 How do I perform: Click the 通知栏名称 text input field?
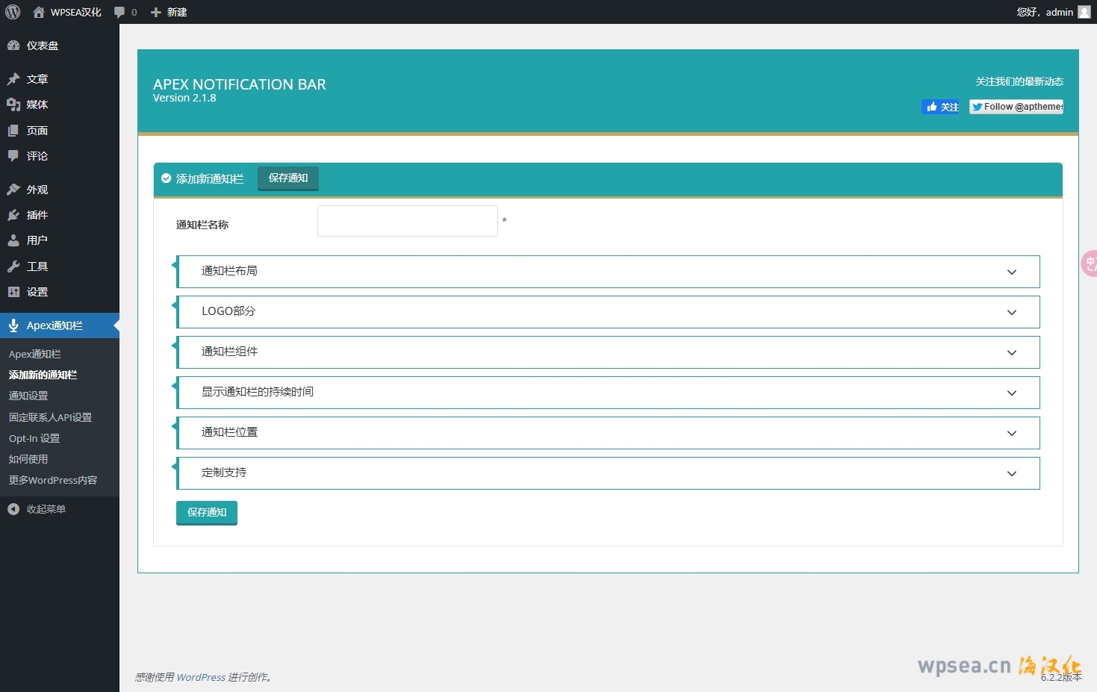pyautogui.click(x=407, y=221)
